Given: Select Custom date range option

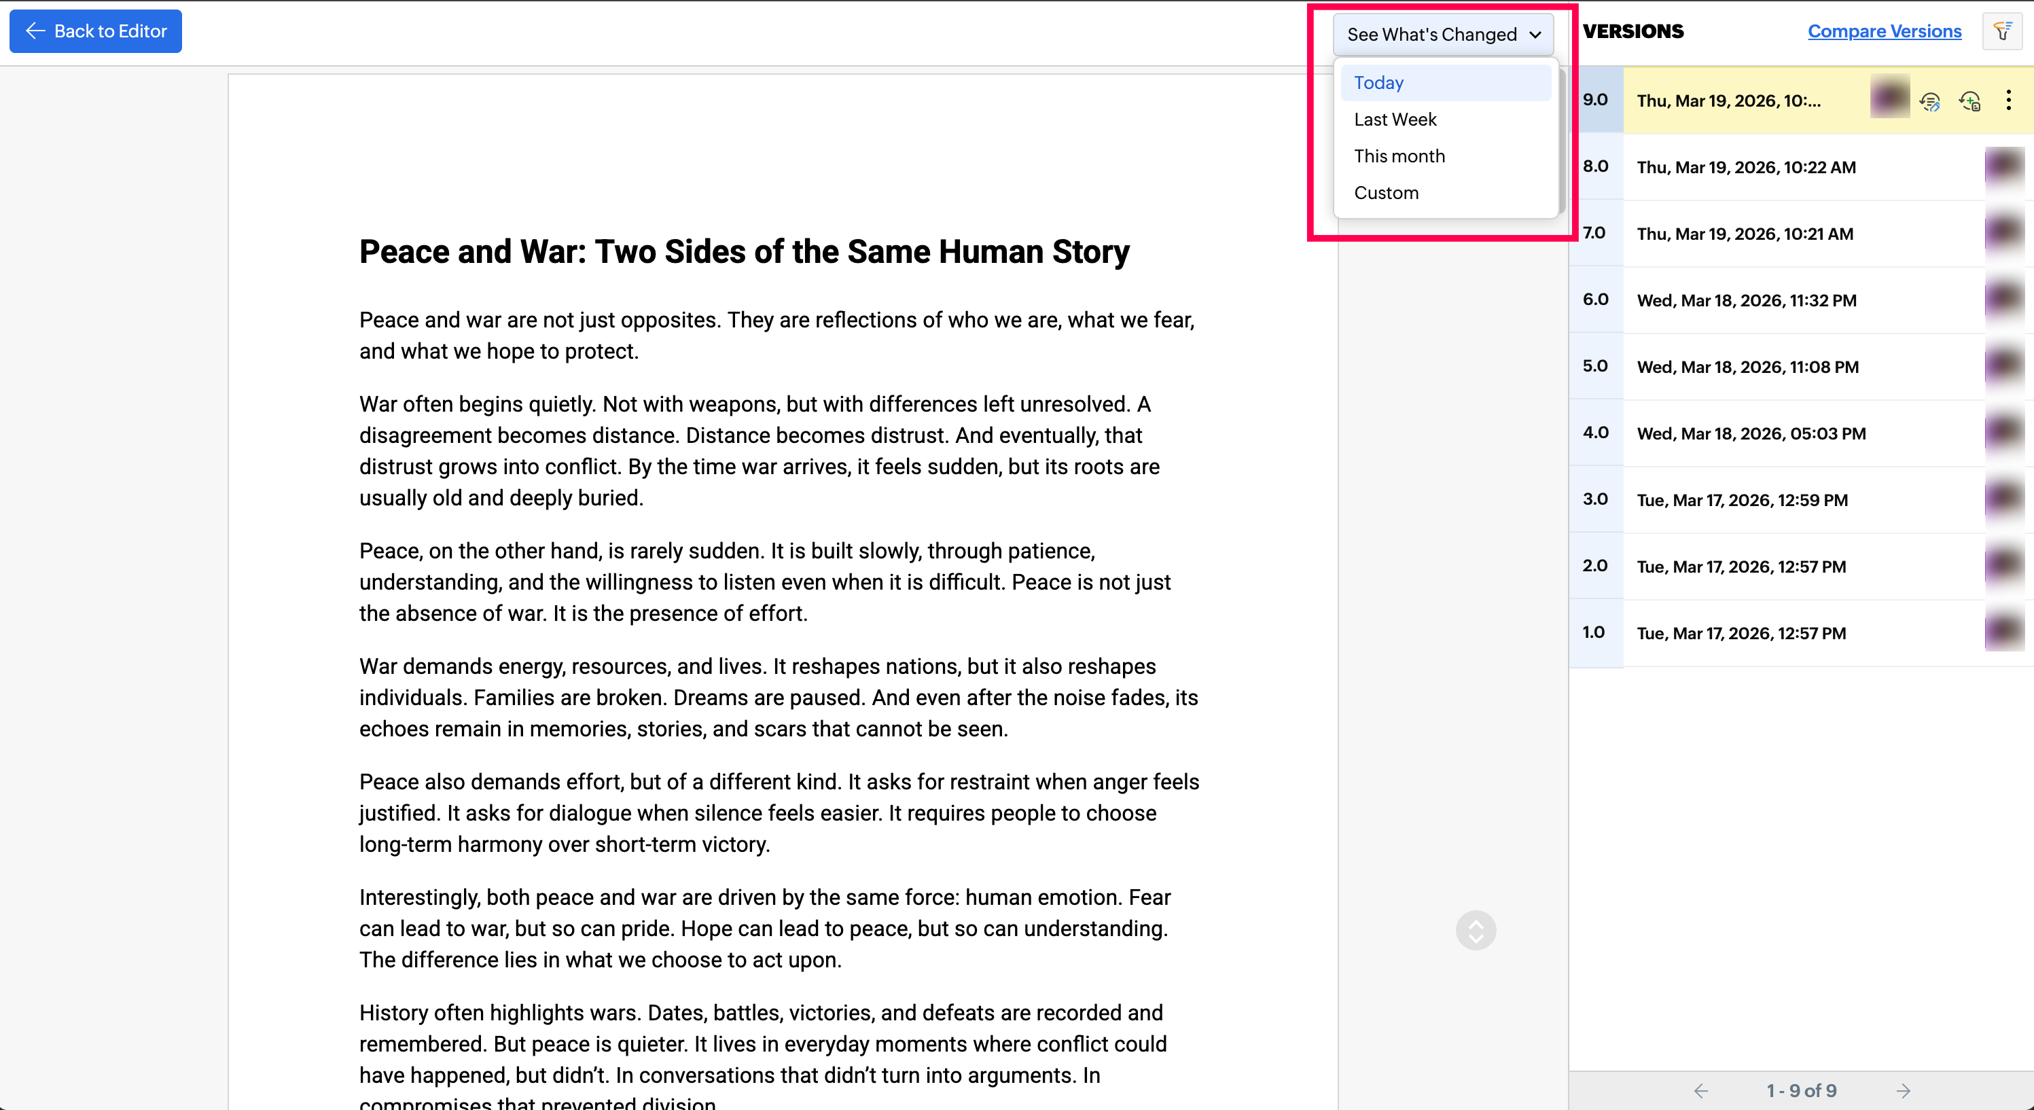Looking at the screenshot, I should tap(1386, 193).
